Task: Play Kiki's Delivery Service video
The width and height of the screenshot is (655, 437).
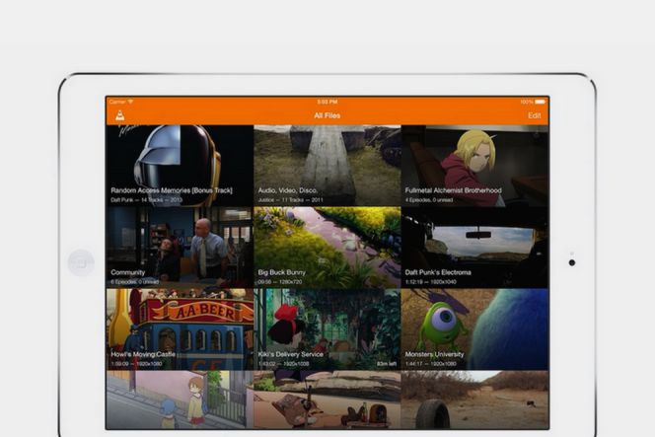Action: click(327, 329)
